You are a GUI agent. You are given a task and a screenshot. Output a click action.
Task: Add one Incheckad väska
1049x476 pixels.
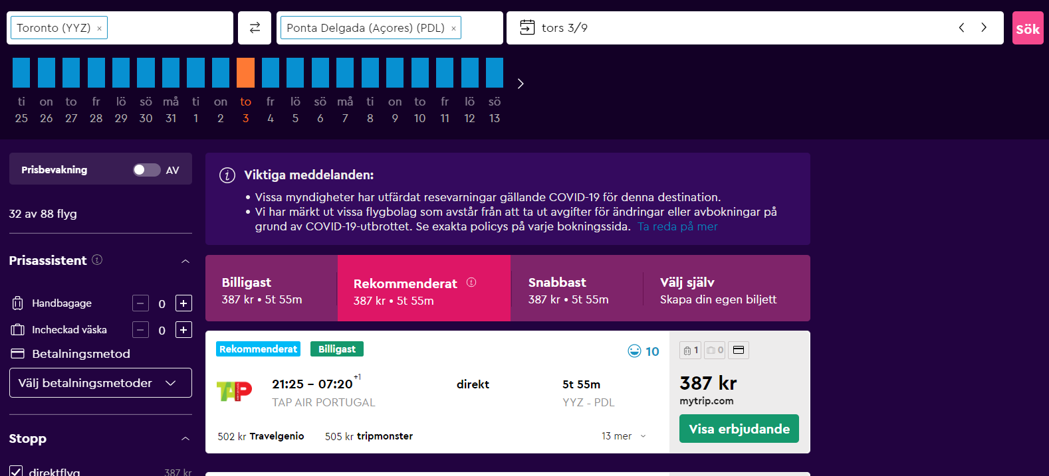click(184, 330)
